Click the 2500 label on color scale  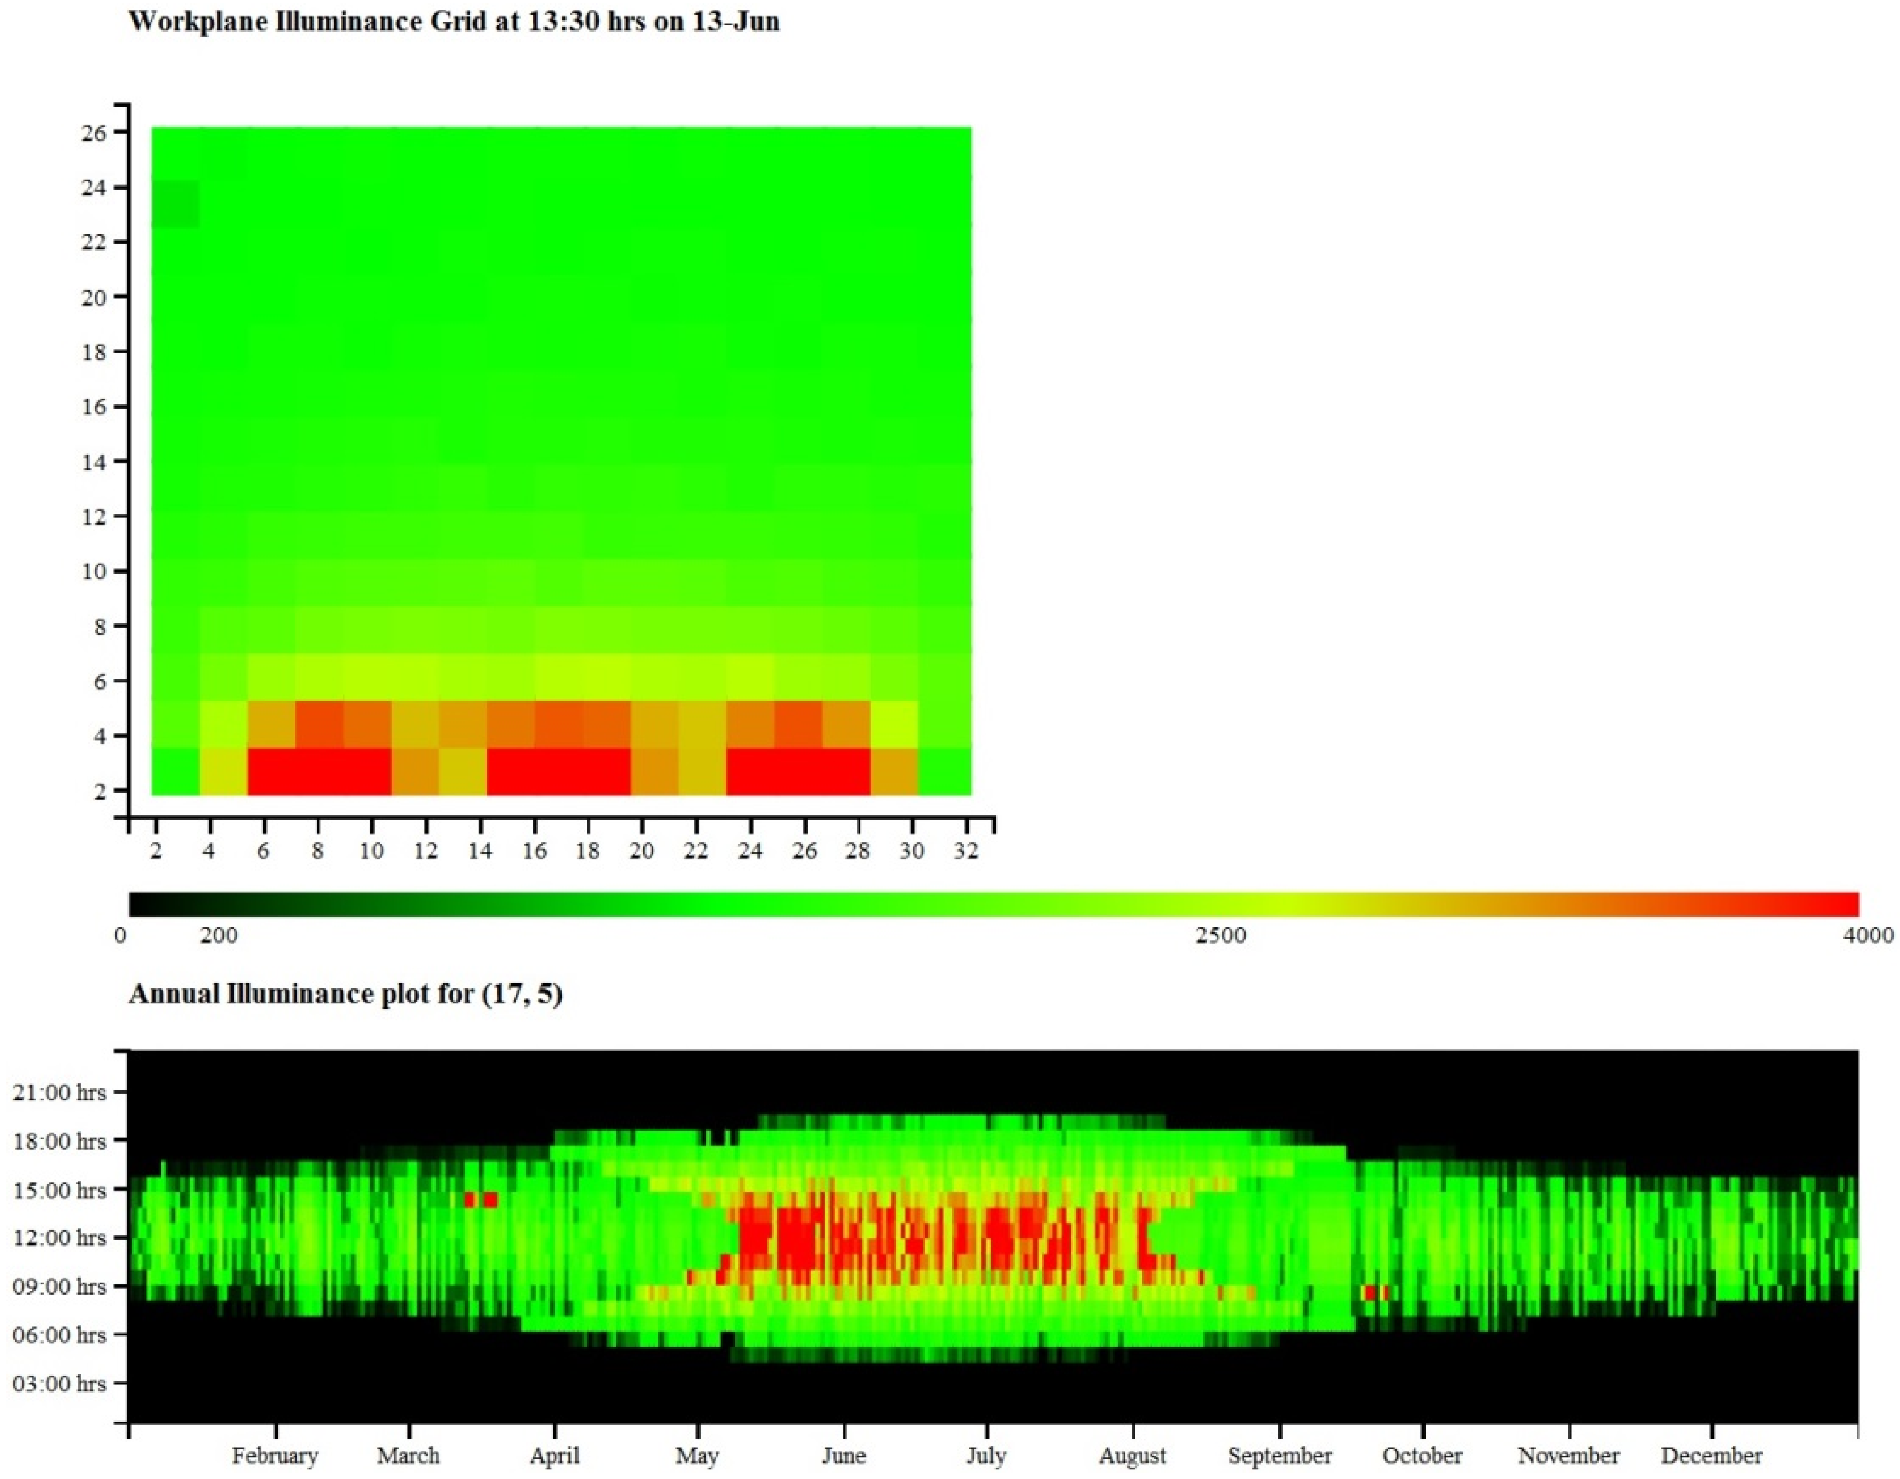tap(1220, 936)
